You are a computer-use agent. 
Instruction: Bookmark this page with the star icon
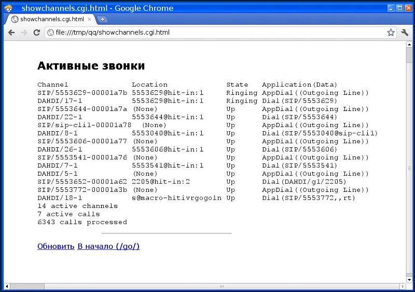(x=391, y=32)
